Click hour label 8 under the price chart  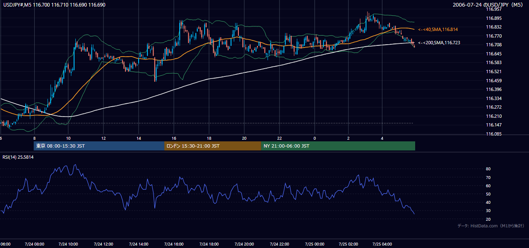pos(35,138)
